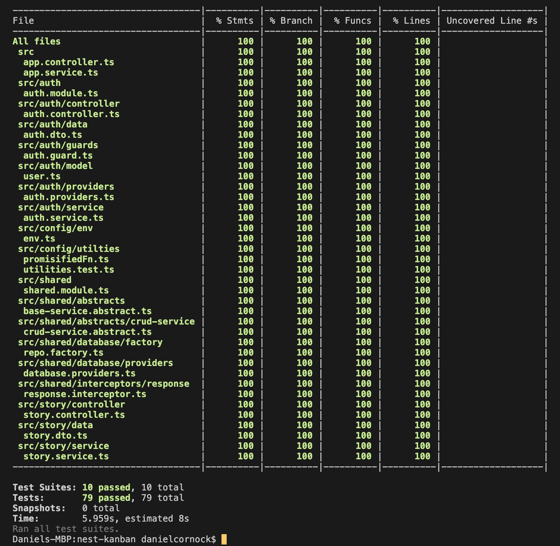Select 'base-service.abstract.ts' file name
The width and height of the screenshot is (560, 546).
click(87, 311)
